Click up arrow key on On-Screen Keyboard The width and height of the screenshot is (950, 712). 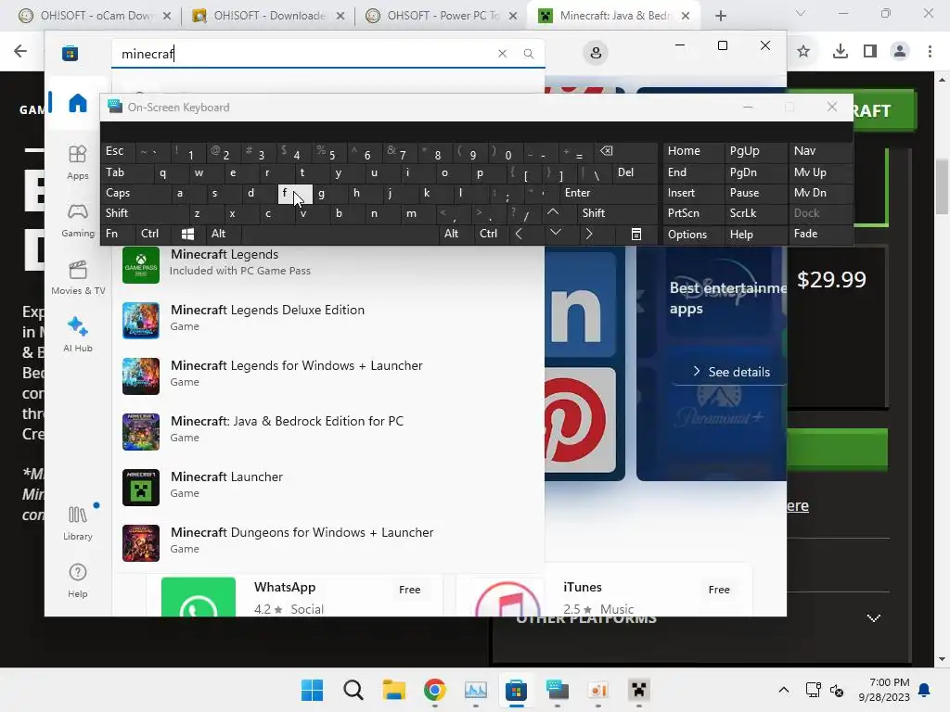point(553,213)
